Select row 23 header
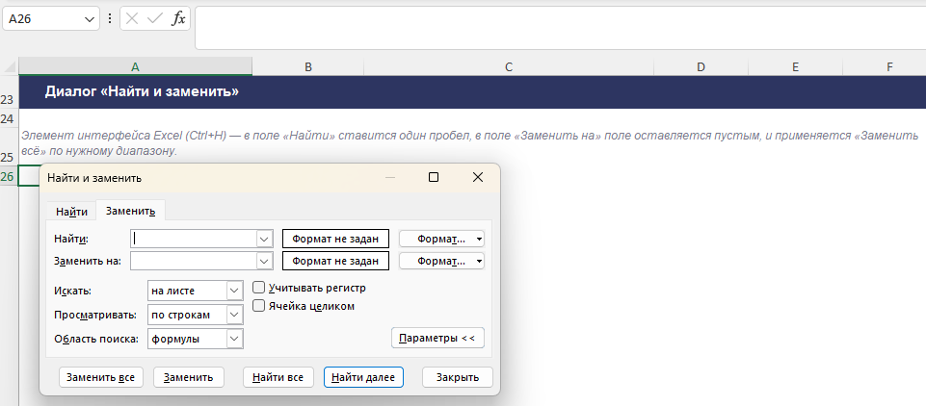This screenshot has height=406, width=926. click(x=9, y=92)
